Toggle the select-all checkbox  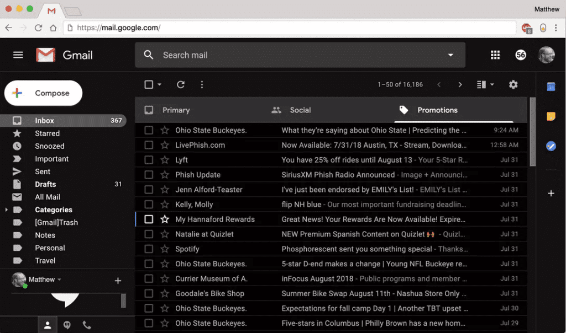coord(149,84)
